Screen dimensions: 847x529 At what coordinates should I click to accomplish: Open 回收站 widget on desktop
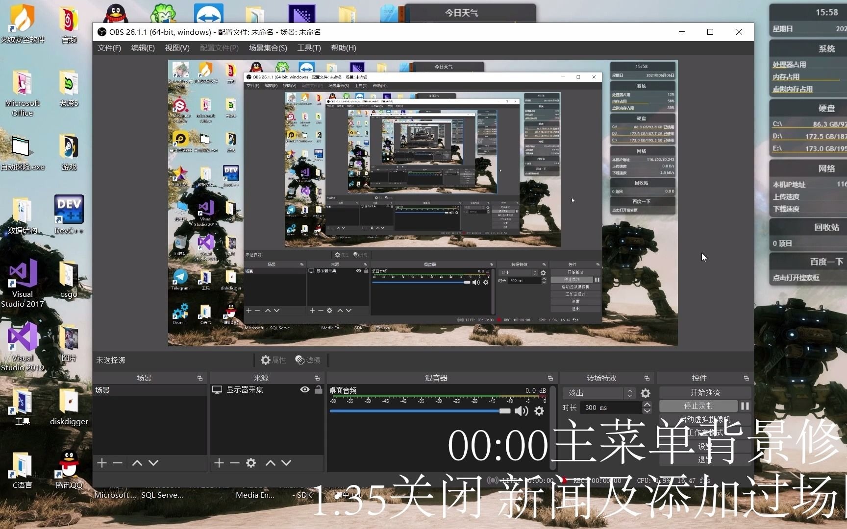(826, 227)
